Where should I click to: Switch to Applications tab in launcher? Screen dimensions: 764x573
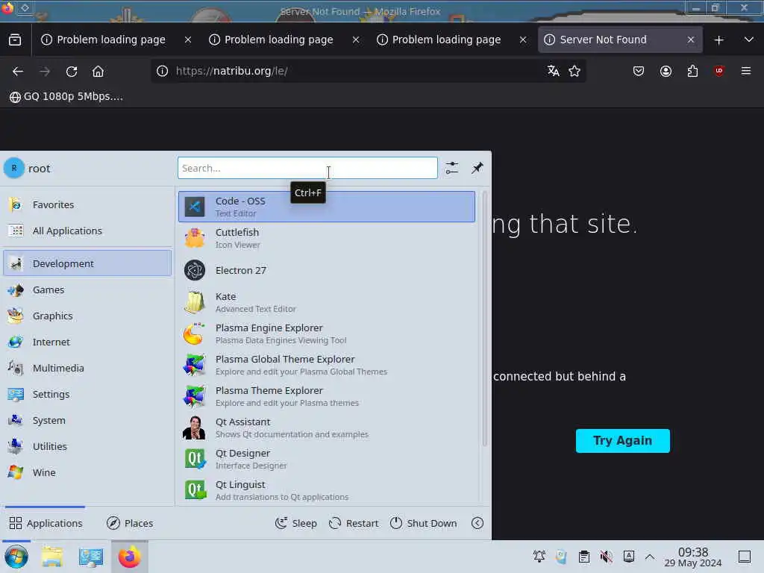pyautogui.click(x=46, y=523)
